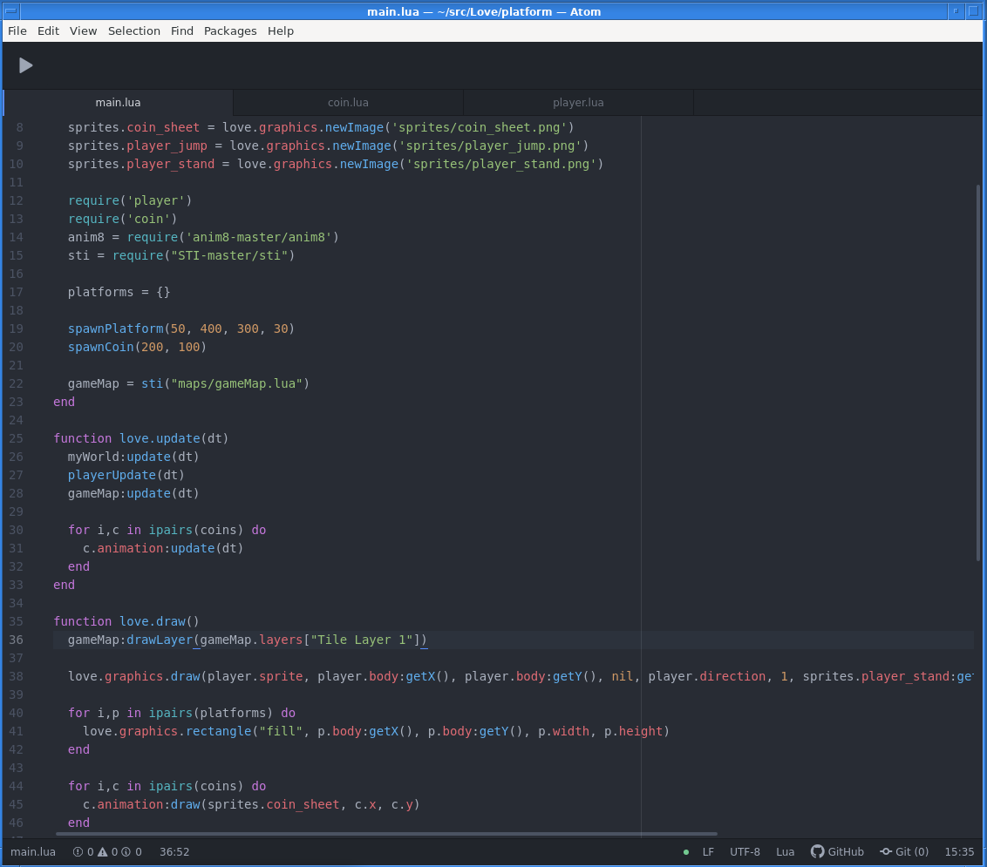Click "require('player')" line
This screenshot has width=987, height=867.
point(130,200)
